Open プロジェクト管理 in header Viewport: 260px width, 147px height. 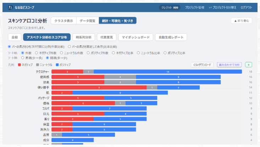pos(194,7)
